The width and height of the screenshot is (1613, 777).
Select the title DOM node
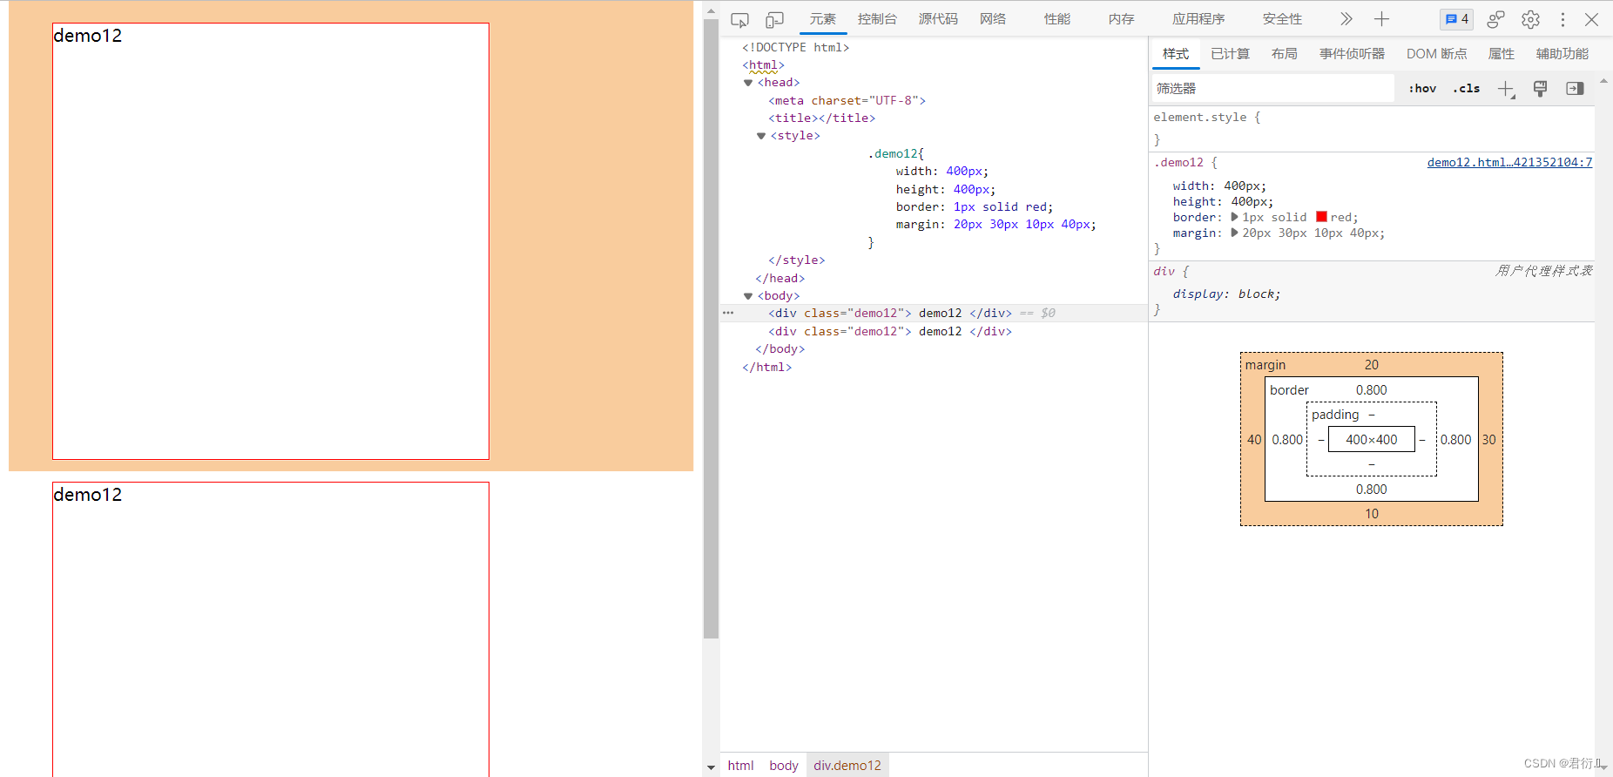click(821, 118)
